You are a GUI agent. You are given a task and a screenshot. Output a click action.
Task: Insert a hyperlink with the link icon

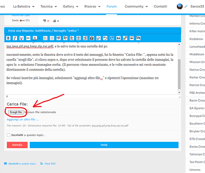coord(125,38)
